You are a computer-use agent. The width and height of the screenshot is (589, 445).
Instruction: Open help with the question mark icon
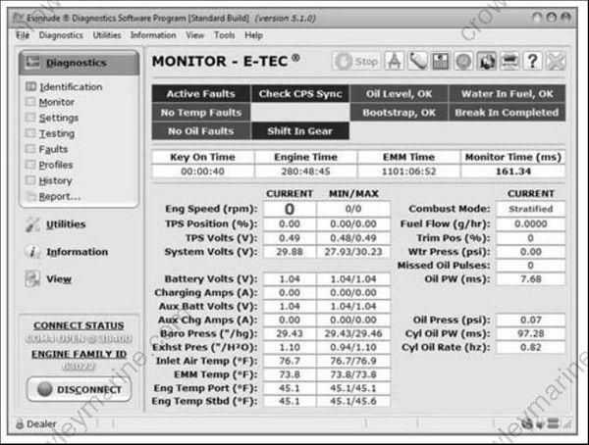(533, 61)
